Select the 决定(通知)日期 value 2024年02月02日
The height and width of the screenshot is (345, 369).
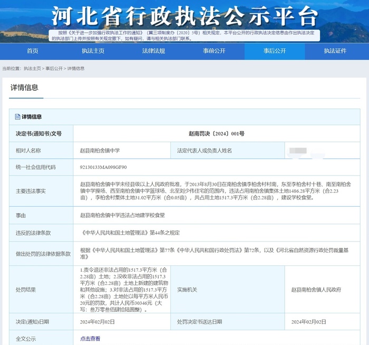tap(97, 322)
